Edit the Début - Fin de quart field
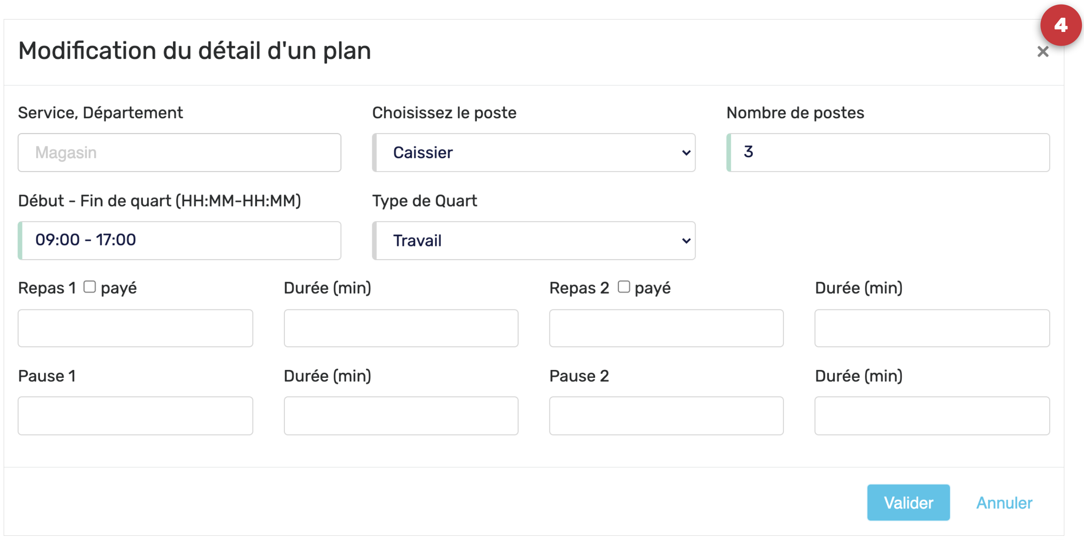 179,241
